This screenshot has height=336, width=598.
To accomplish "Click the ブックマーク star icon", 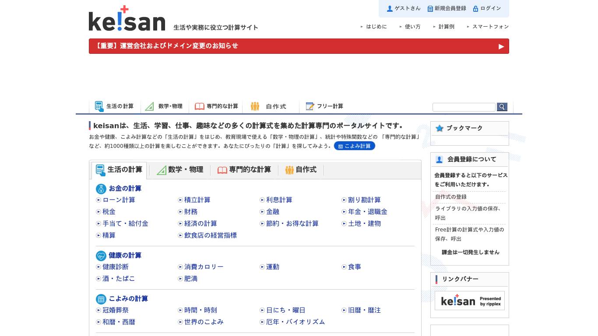I will pyautogui.click(x=440, y=128).
